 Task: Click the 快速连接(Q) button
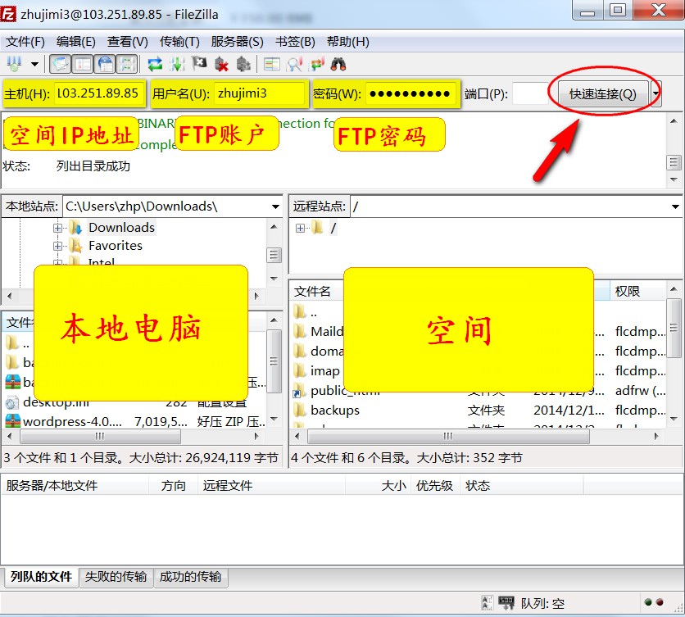click(x=602, y=93)
